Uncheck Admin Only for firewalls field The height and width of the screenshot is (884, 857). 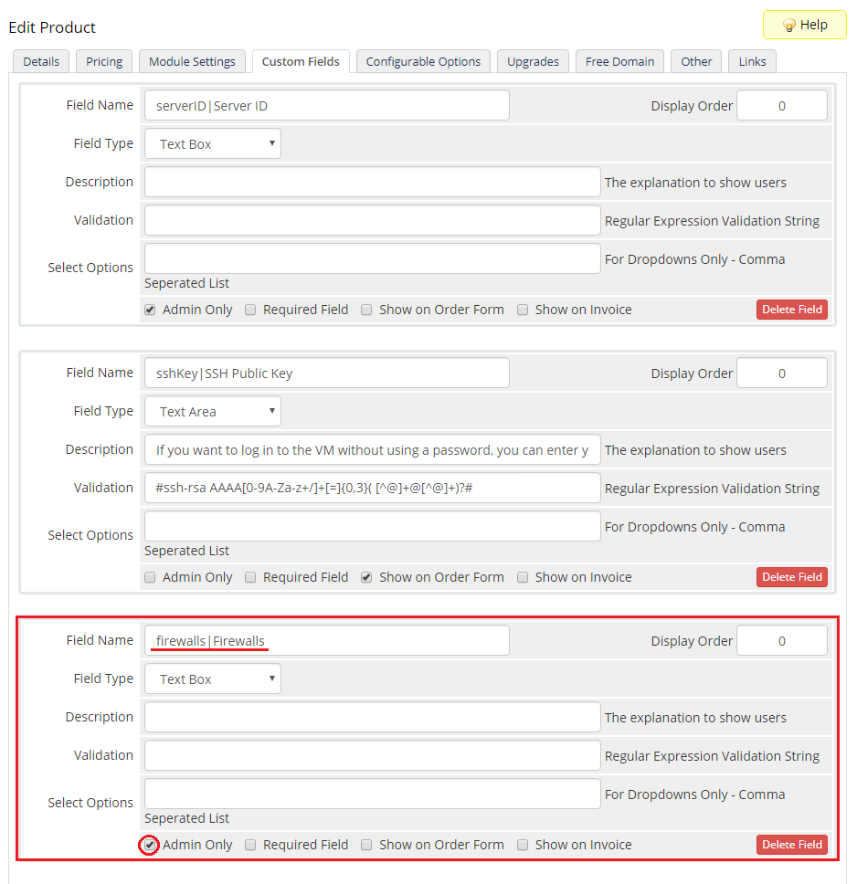point(150,845)
